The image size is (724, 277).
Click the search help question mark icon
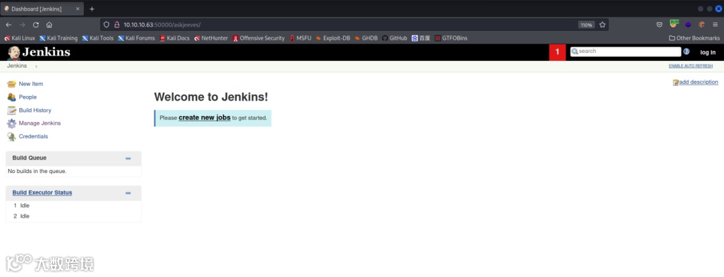686,52
